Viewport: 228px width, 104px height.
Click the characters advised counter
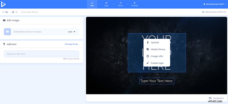71,59
